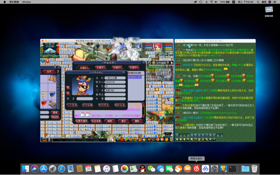Select the 关键字1 keyword button
280x175 pixels.
click(x=84, y=68)
